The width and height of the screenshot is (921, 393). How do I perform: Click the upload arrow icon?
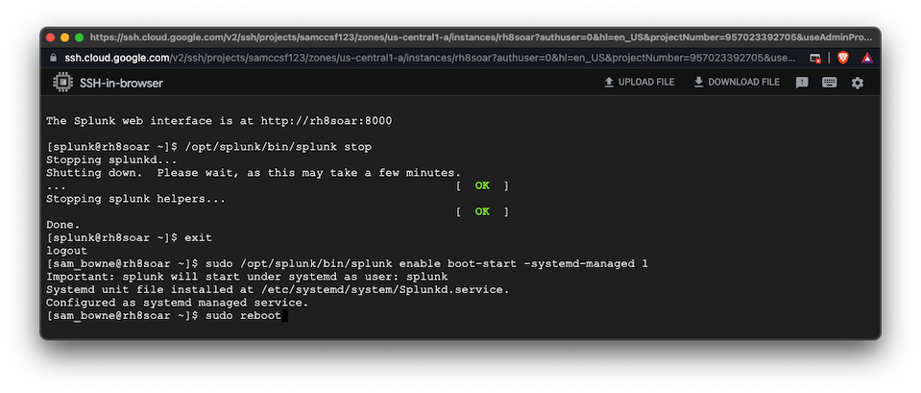pyautogui.click(x=608, y=83)
